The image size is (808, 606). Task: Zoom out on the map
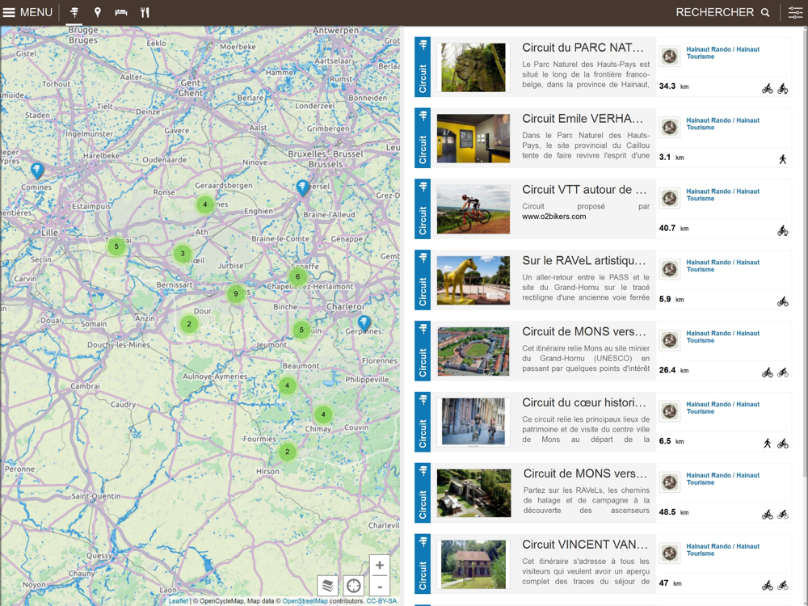coord(380,586)
